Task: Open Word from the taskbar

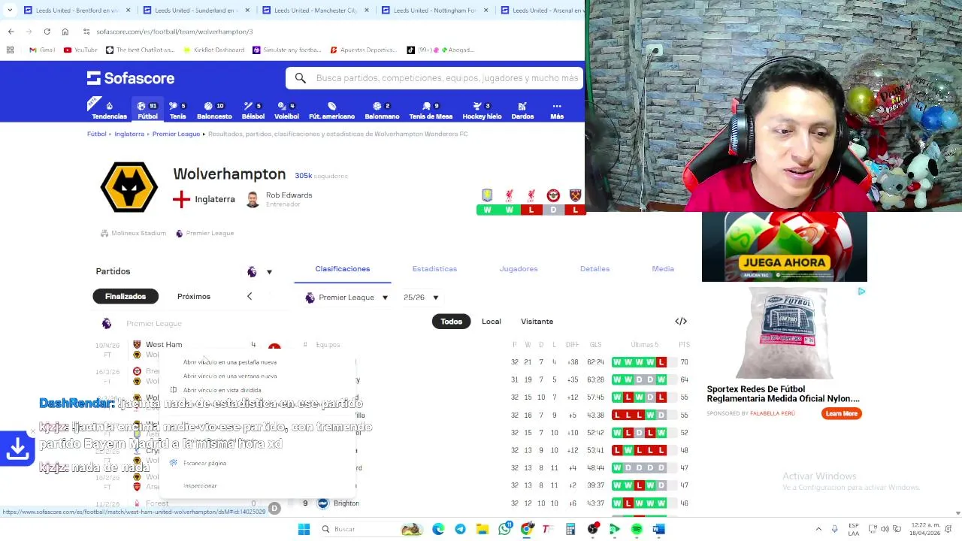Action: (658, 529)
